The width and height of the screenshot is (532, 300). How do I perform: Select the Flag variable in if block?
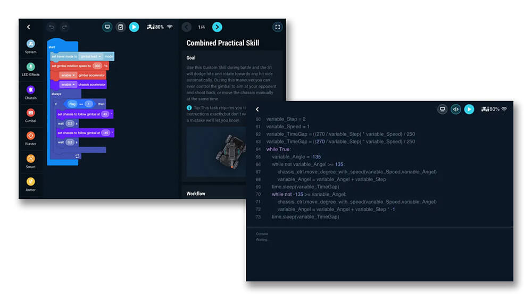[x=72, y=104]
